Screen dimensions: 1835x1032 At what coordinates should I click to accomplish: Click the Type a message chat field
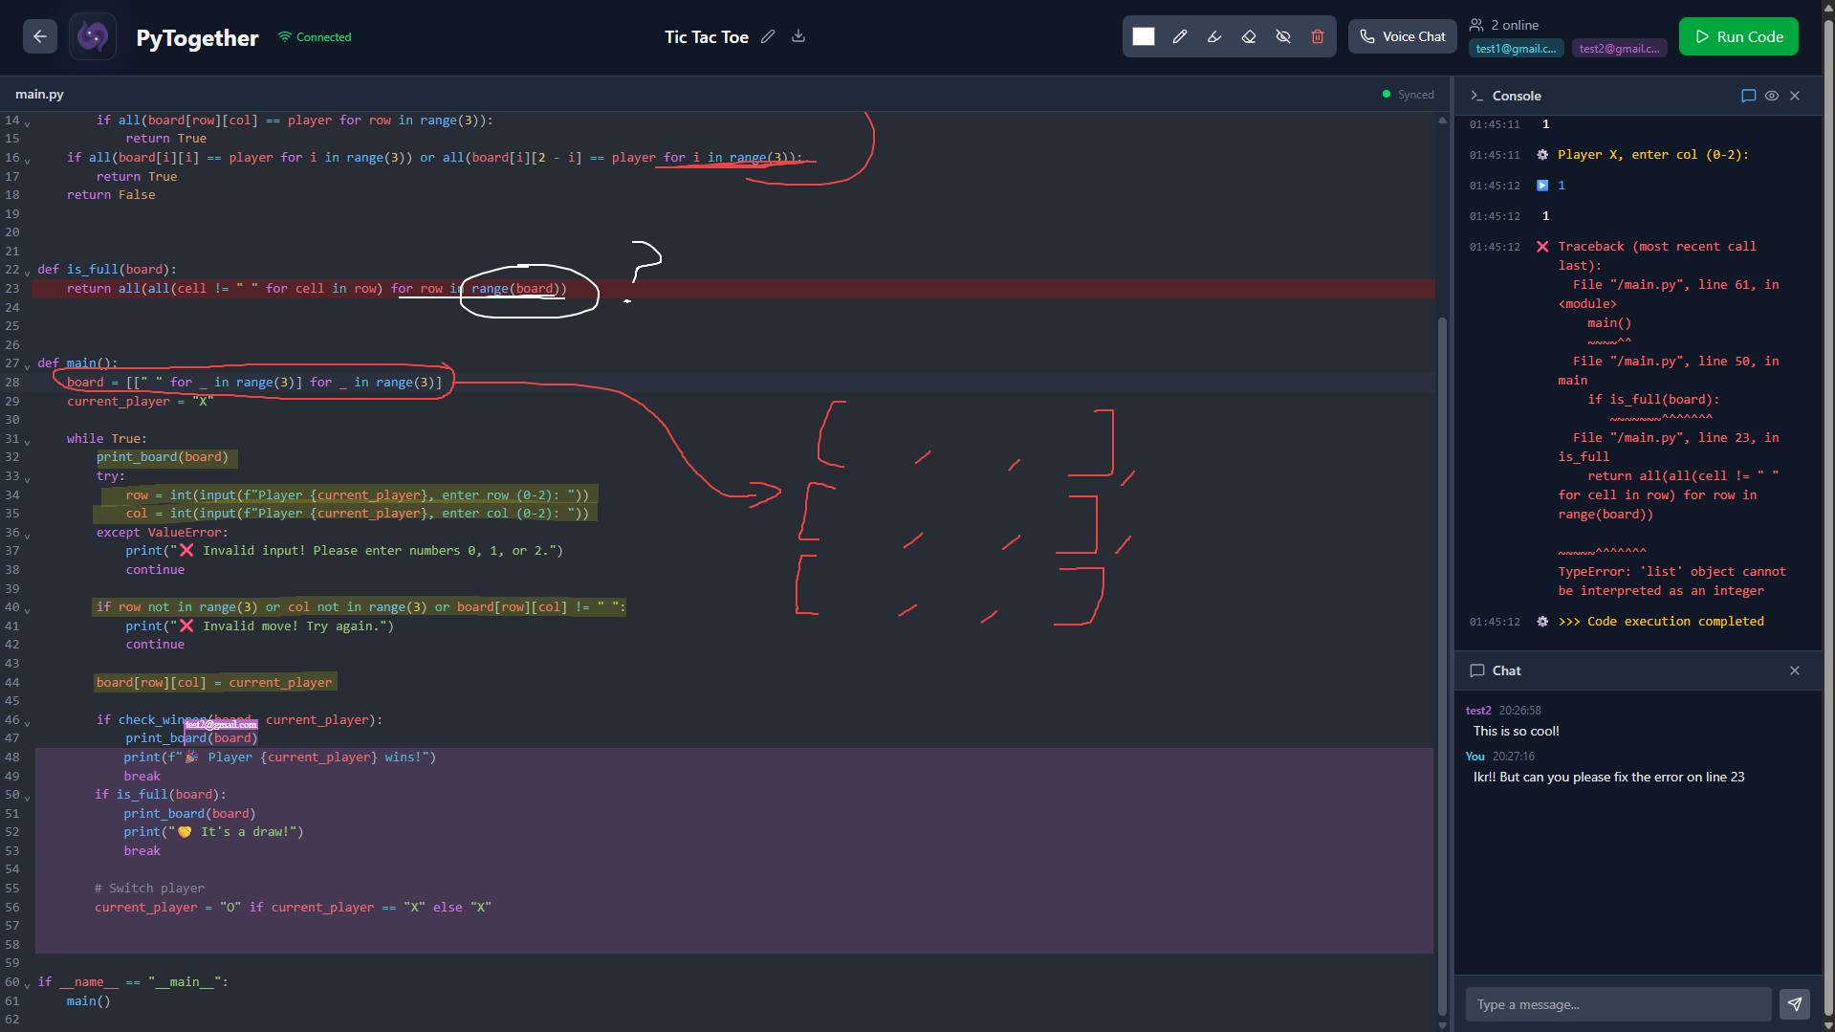(1618, 1004)
